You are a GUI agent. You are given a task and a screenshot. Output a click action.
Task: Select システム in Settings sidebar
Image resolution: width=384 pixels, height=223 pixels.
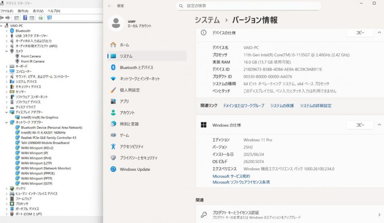point(147,56)
